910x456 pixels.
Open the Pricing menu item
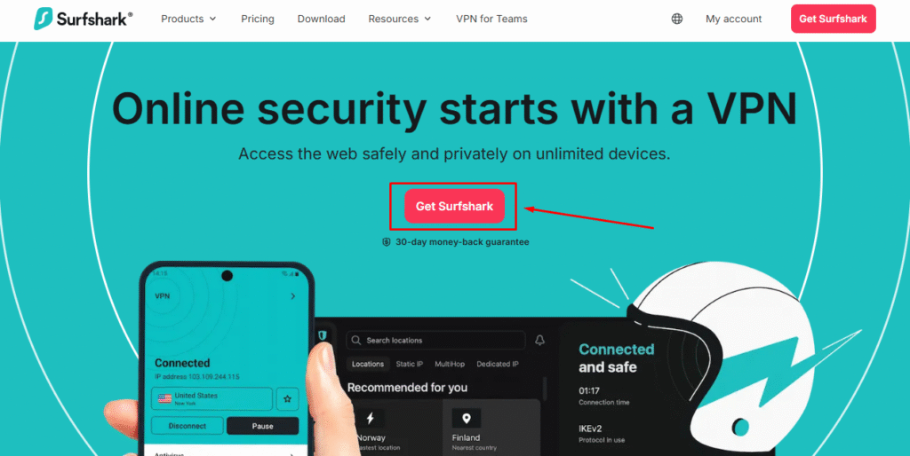[258, 19]
